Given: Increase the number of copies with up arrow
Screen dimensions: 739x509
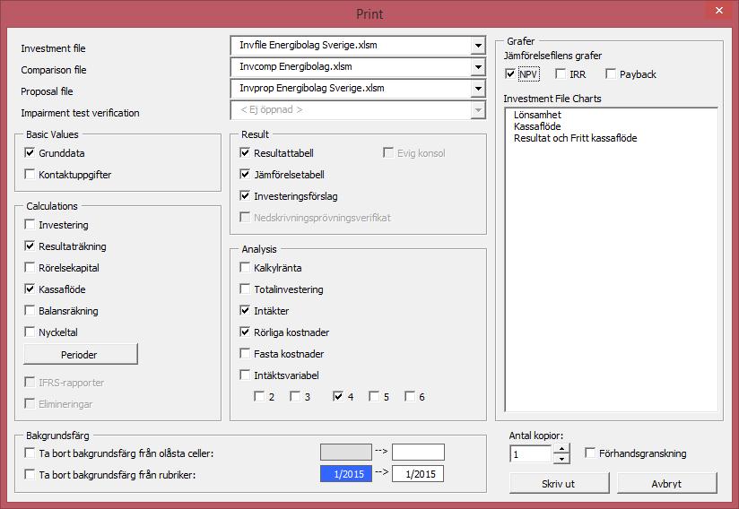Looking at the screenshot, I should (561, 449).
